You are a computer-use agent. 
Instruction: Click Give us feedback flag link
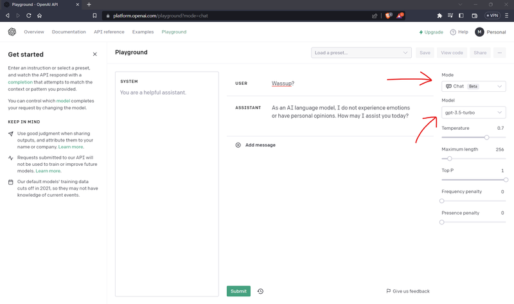(408, 291)
